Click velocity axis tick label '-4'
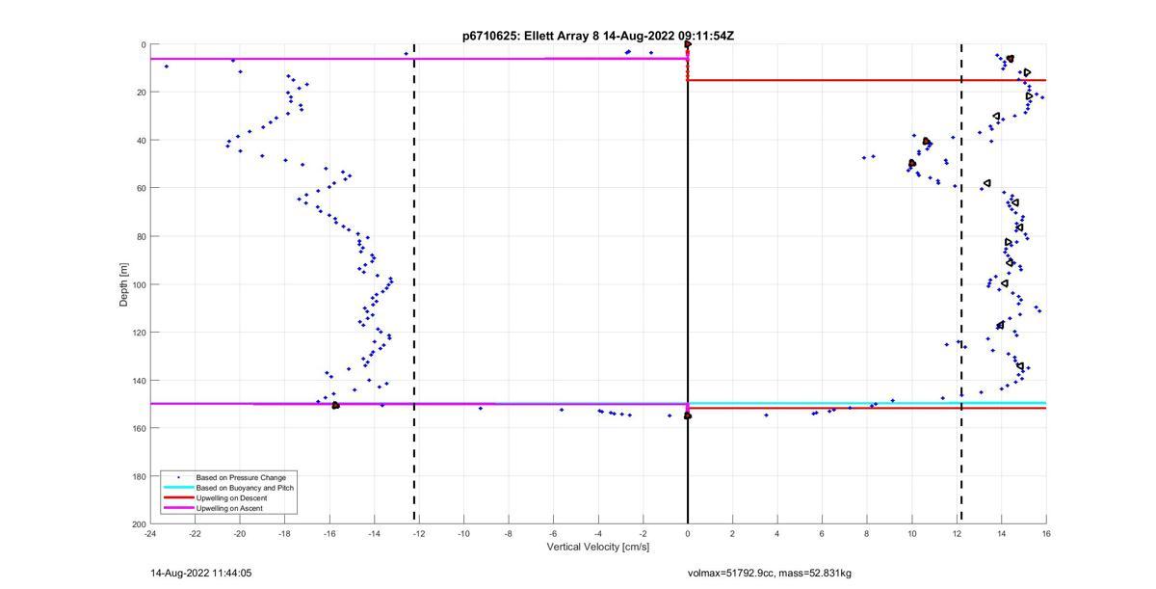The image size is (1156, 589). 598,533
